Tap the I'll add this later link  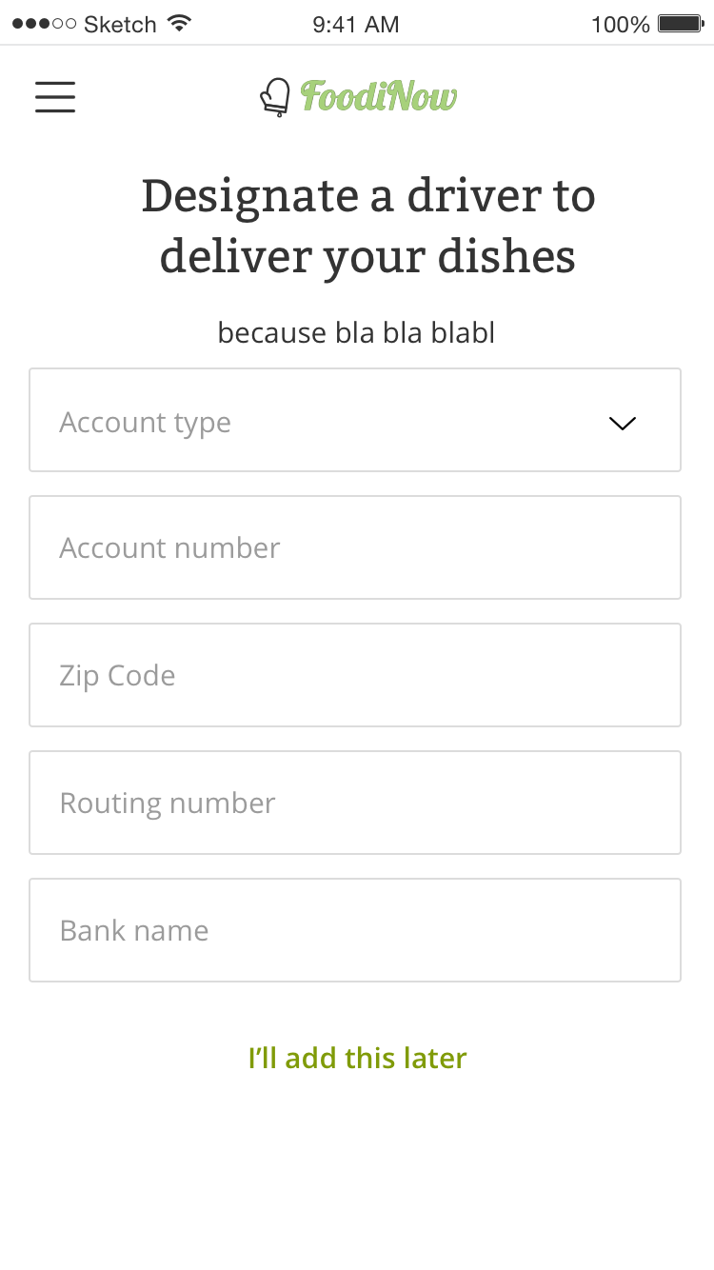click(357, 1058)
